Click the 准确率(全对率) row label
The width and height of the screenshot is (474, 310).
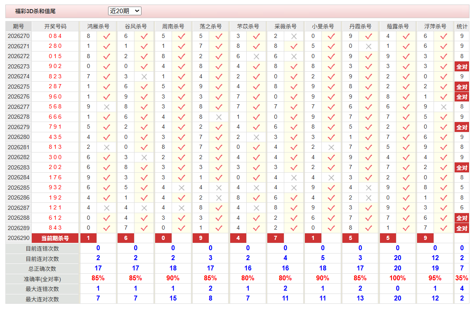coord(42,279)
